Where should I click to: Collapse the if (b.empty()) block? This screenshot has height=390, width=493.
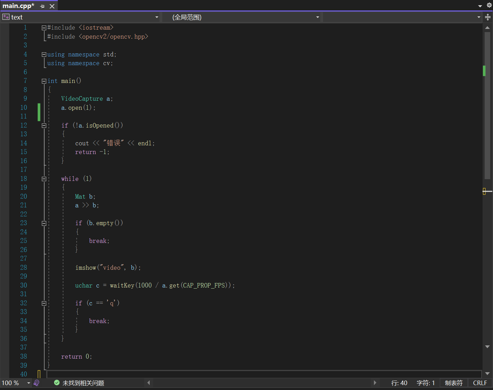point(44,223)
